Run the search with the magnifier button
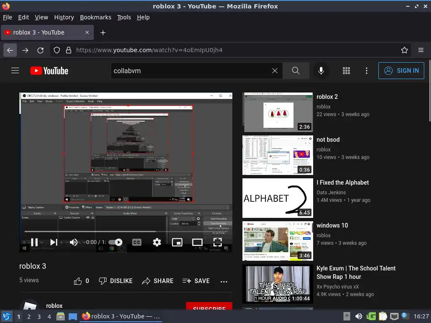This screenshot has width=431, height=323. point(296,71)
